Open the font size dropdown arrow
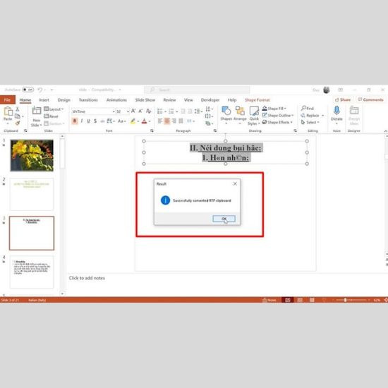388x388 pixels. tap(128, 111)
